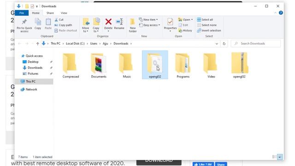295x166 pixels.
Task: Collapse the ribbon with chevron
Action: pyautogui.click(x=276, y=13)
